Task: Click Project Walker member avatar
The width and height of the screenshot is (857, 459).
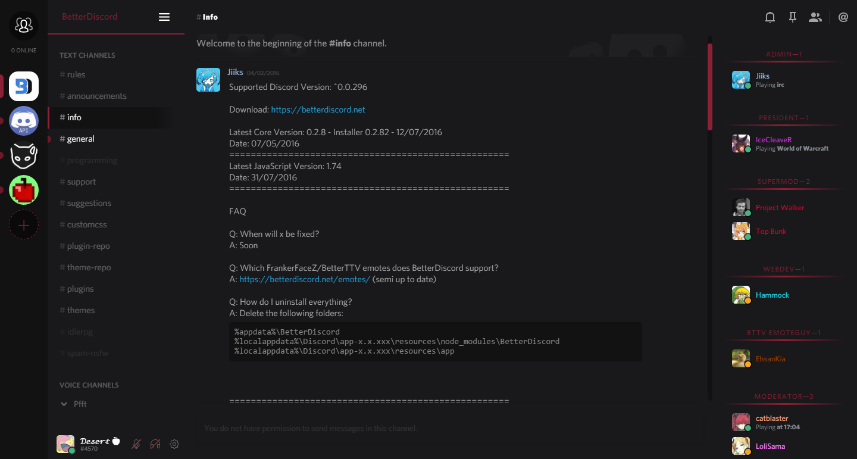Action: [741, 207]
